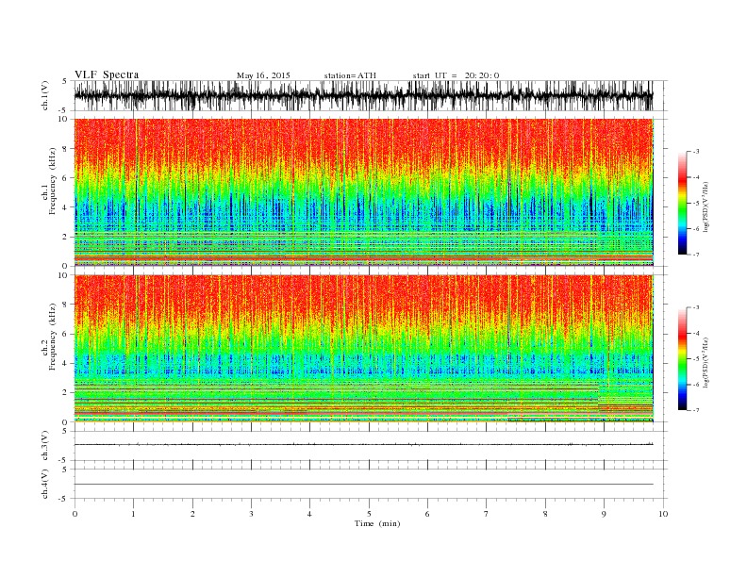
Task: Click the 'station=ATH' label
Action: [x=350, y=75]
